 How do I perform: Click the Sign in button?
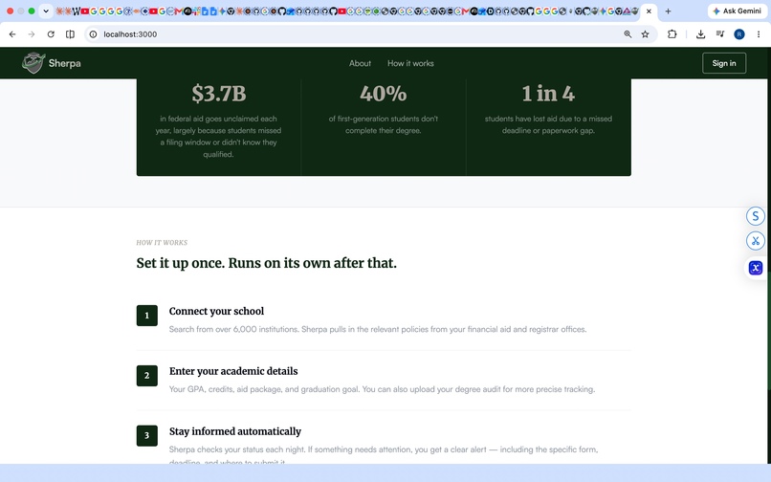724,63
